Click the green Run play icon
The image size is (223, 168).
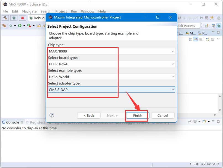[x=20, y=26]
